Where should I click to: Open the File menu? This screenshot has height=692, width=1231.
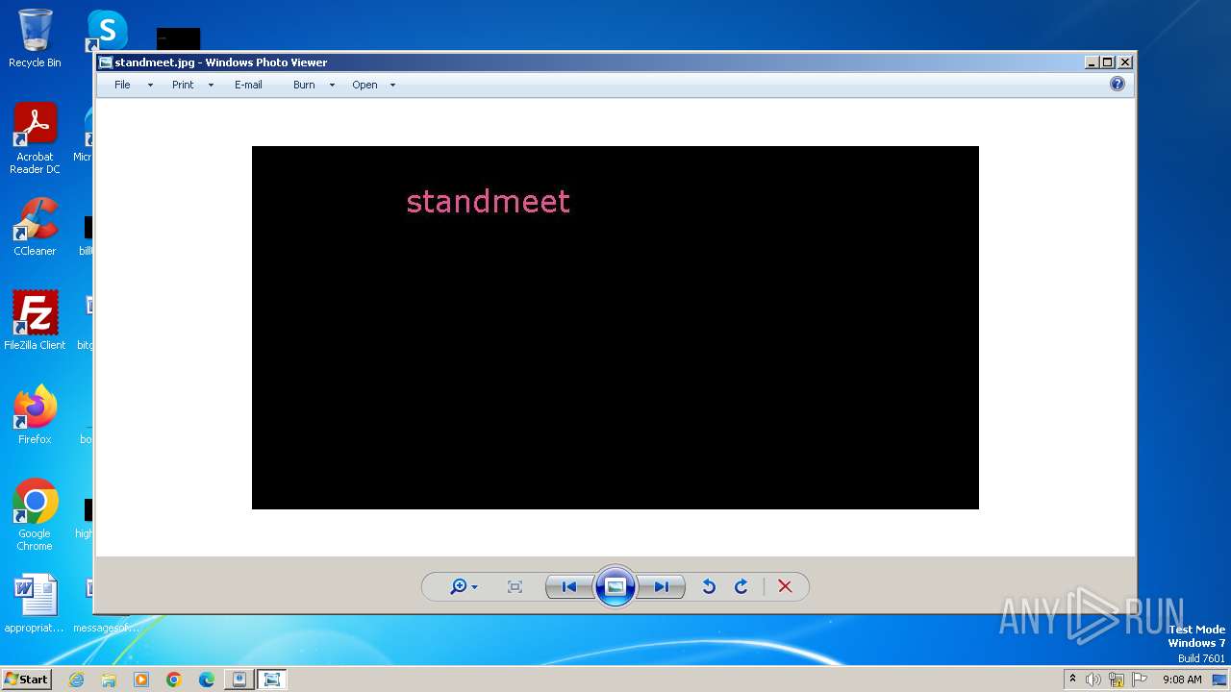coord(122,85)
